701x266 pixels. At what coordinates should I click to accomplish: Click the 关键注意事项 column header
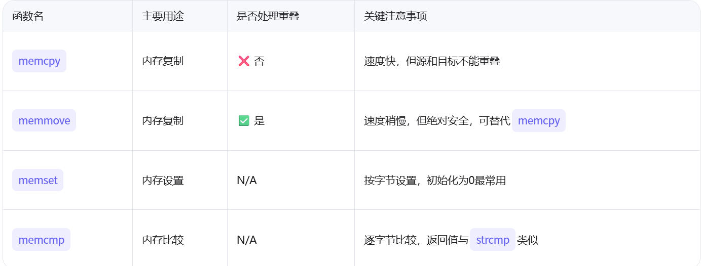coord(395,16)
